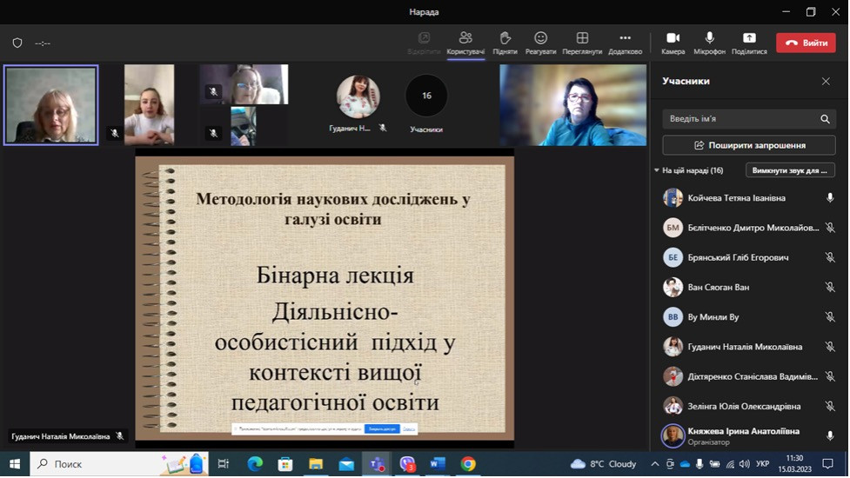This screenshot has width=850, height=478.
Task: Open Microsoft Teams from the taskbar
Action: 377,464
